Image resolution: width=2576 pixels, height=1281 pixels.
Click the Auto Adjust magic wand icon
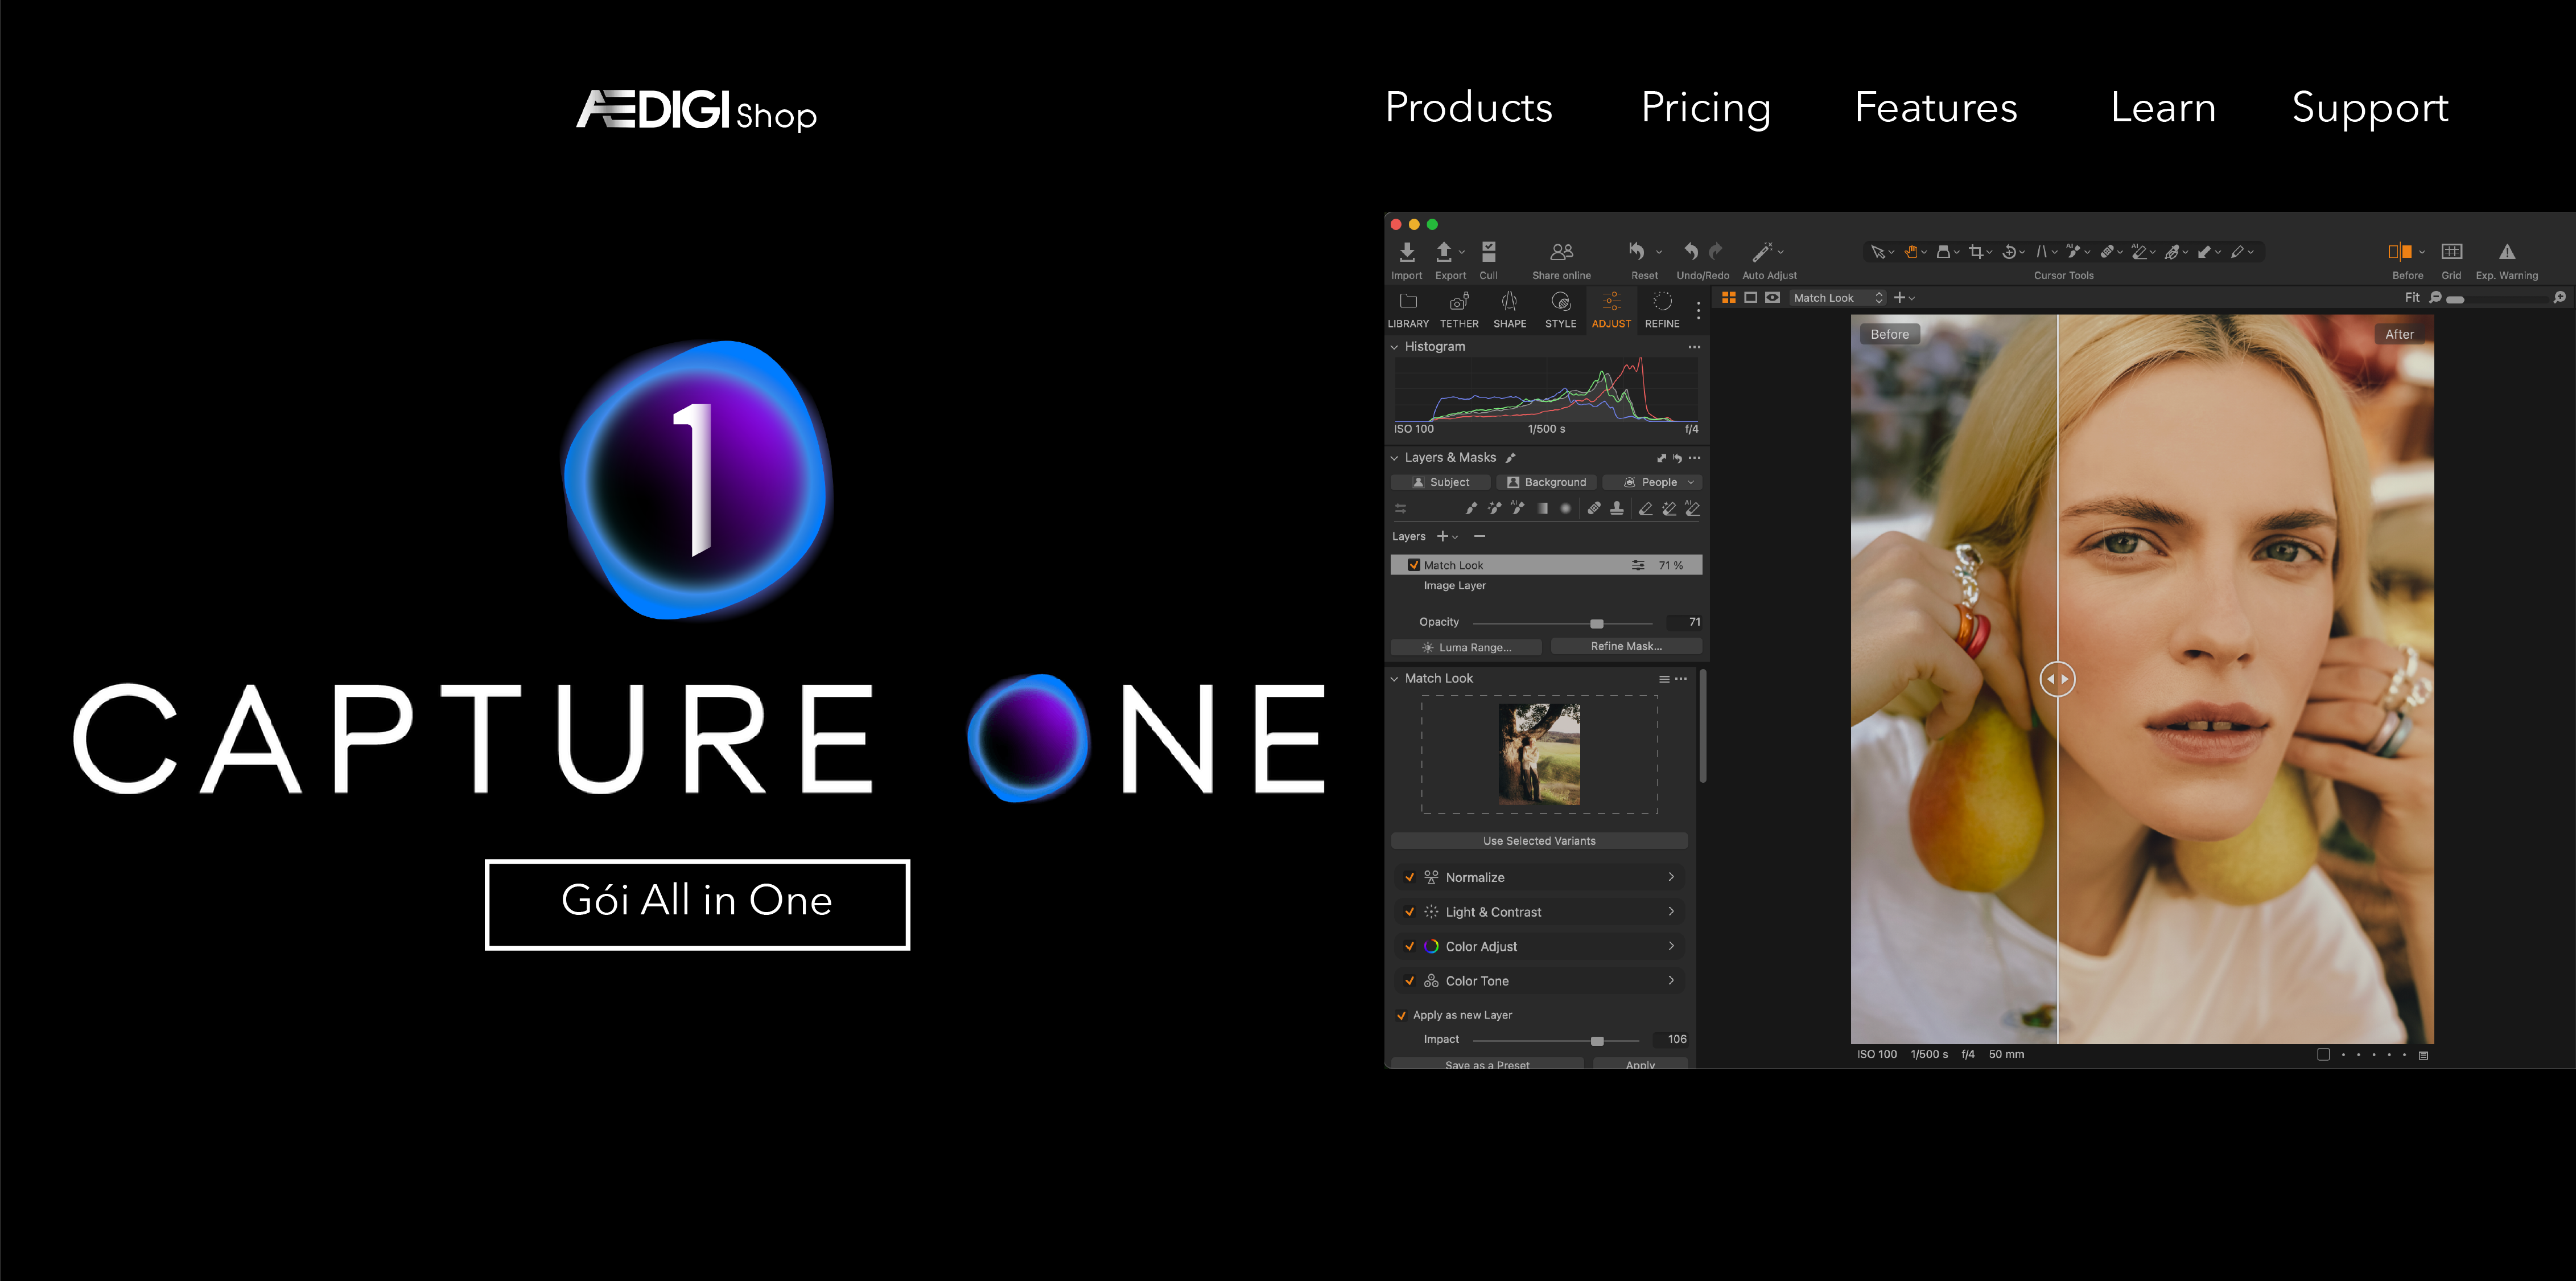click(x=1762, y=251)
